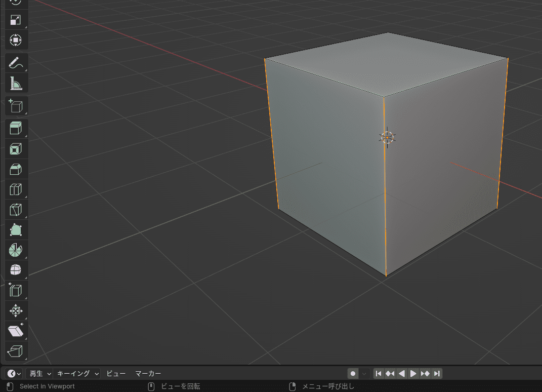Expand the auto keyframing options arrow
This screenshot has height=392, width=542.
coord(364,373)
